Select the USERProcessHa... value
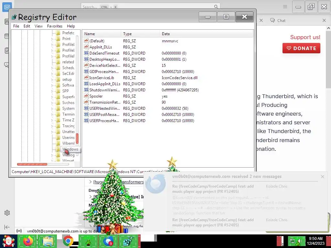 click(x=104, y=121)
